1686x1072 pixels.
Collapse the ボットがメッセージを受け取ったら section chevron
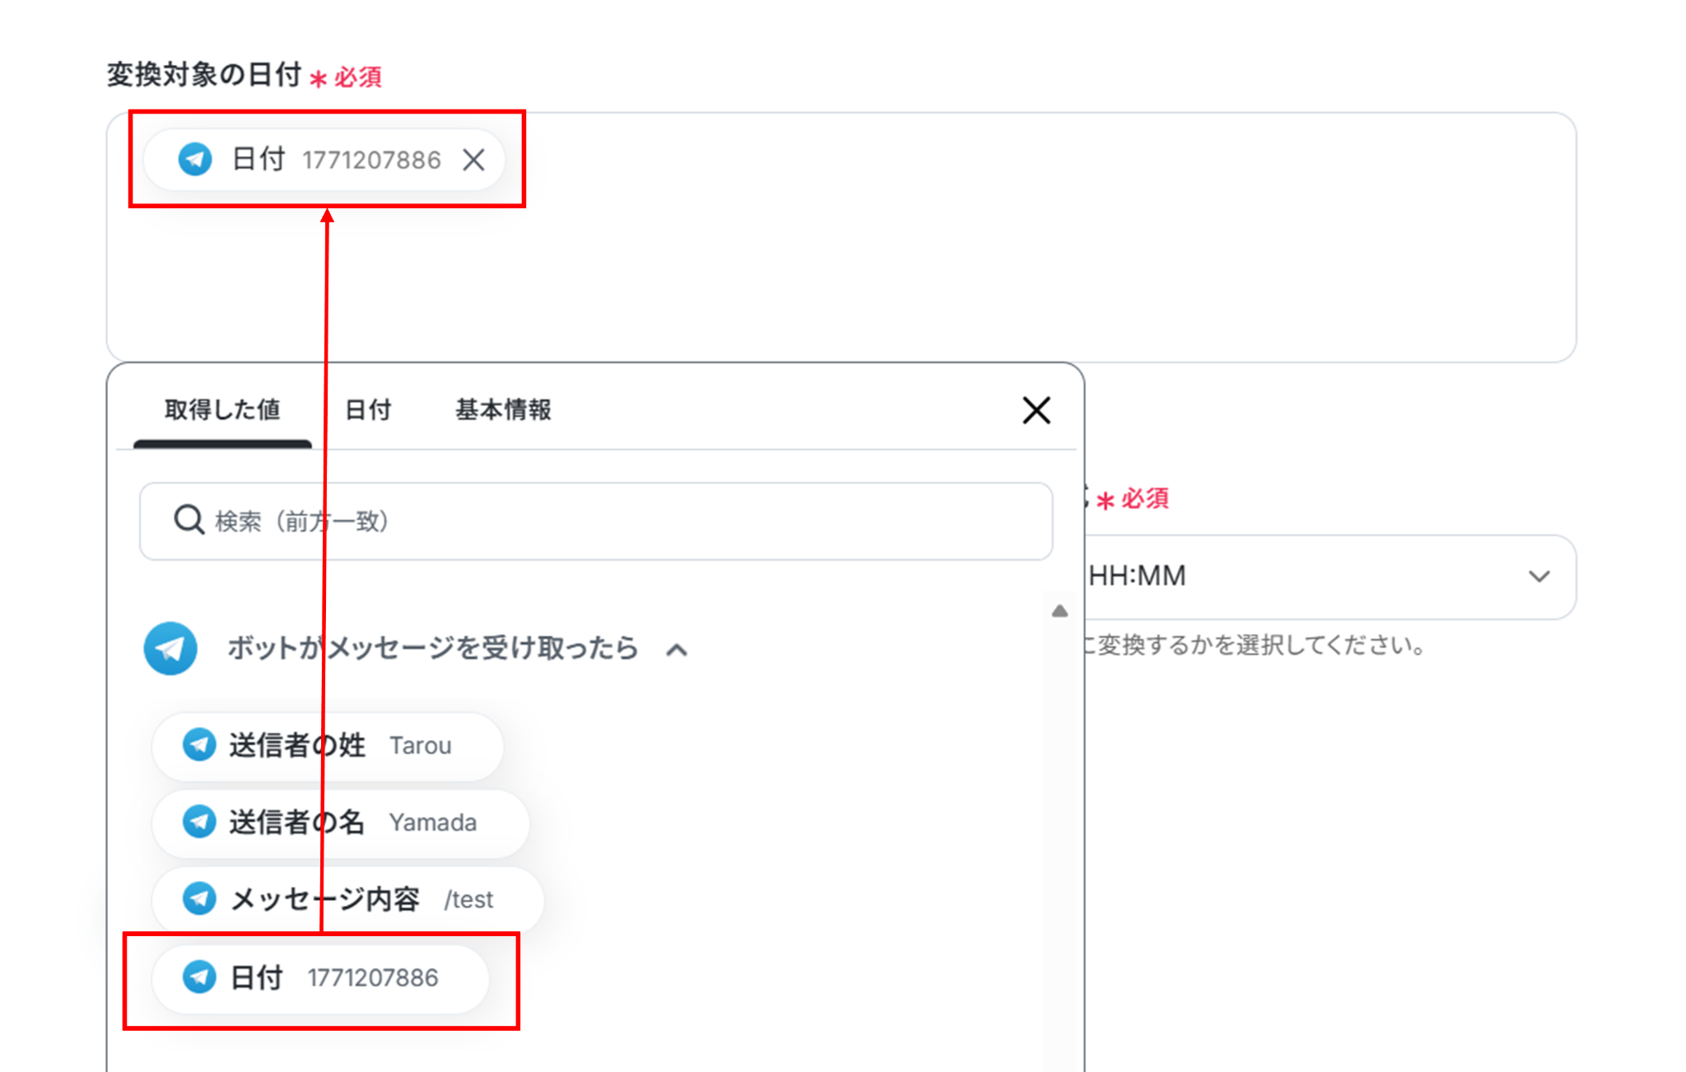click(x=677, y=650)
